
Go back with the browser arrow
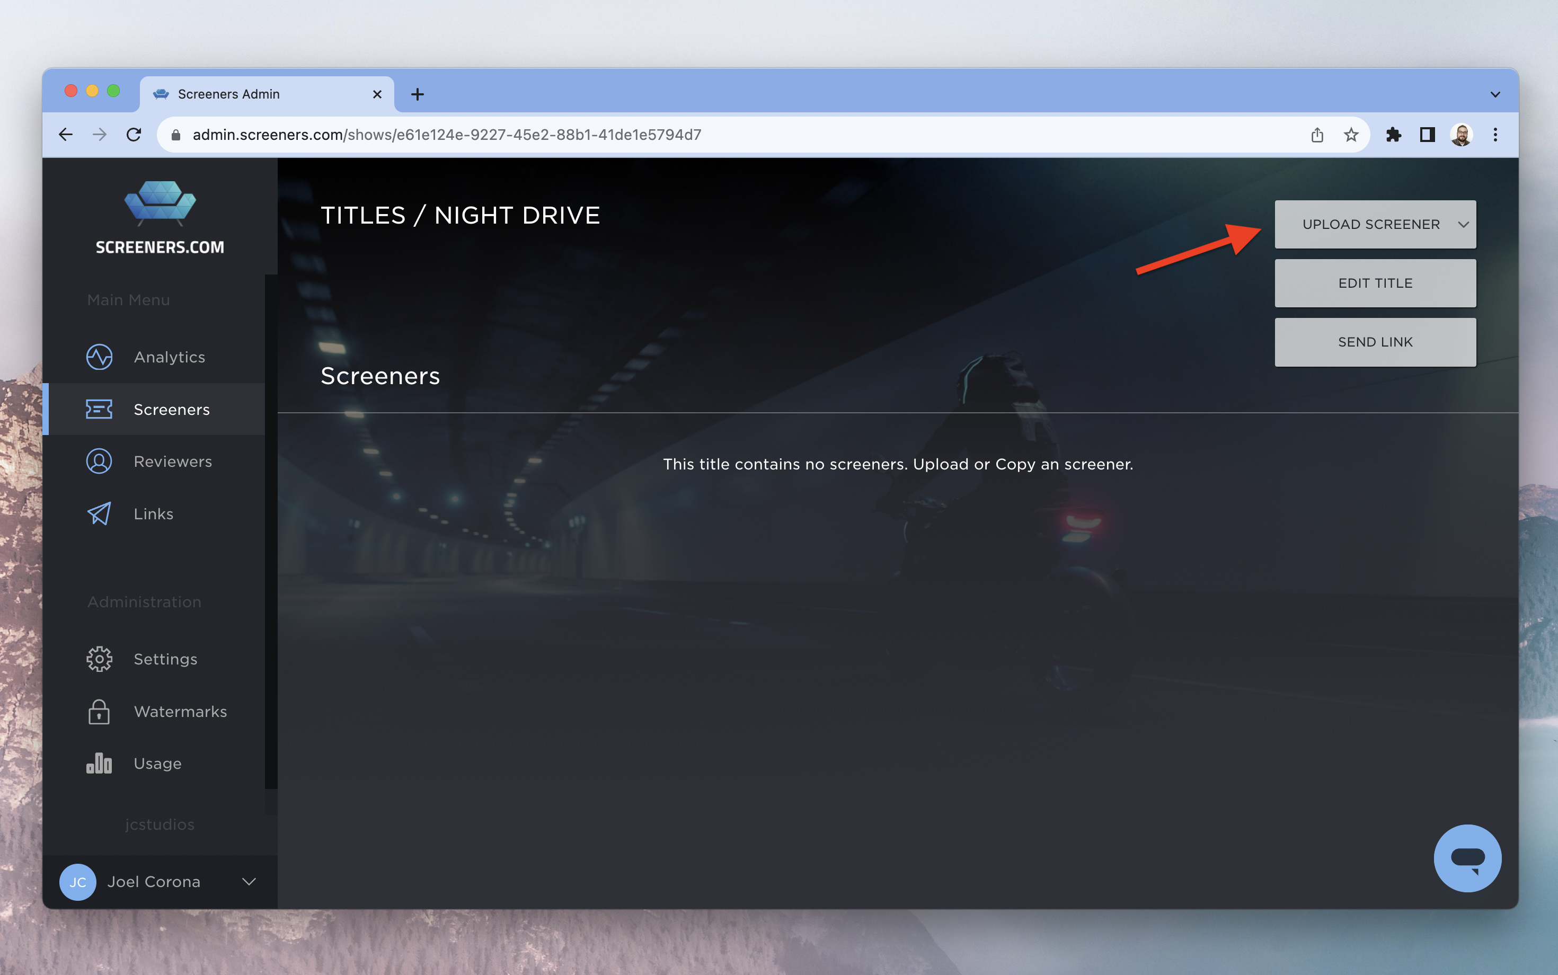tap(66, 134)
